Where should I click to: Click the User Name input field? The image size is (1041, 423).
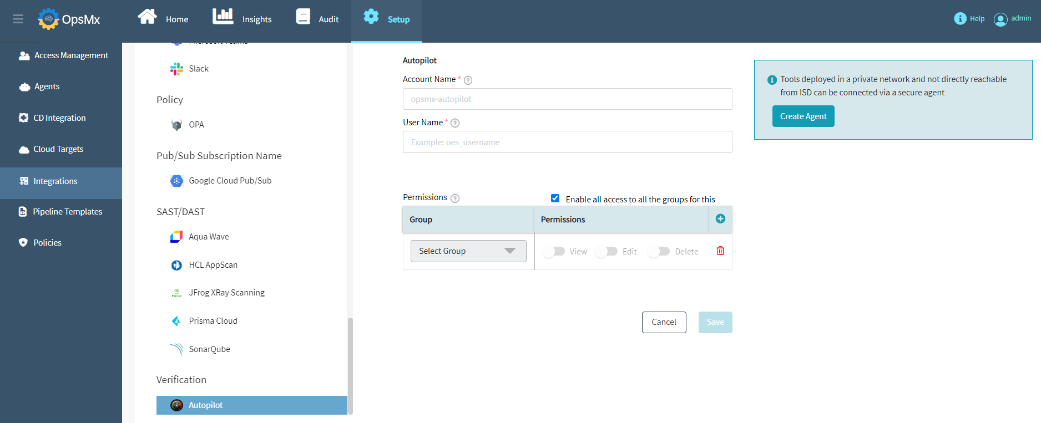point(567,142)
